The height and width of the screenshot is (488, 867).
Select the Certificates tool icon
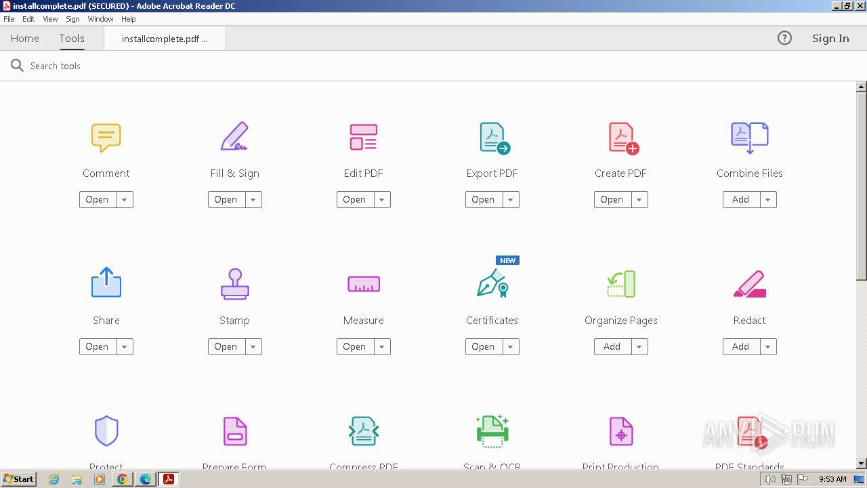(493, 283)
